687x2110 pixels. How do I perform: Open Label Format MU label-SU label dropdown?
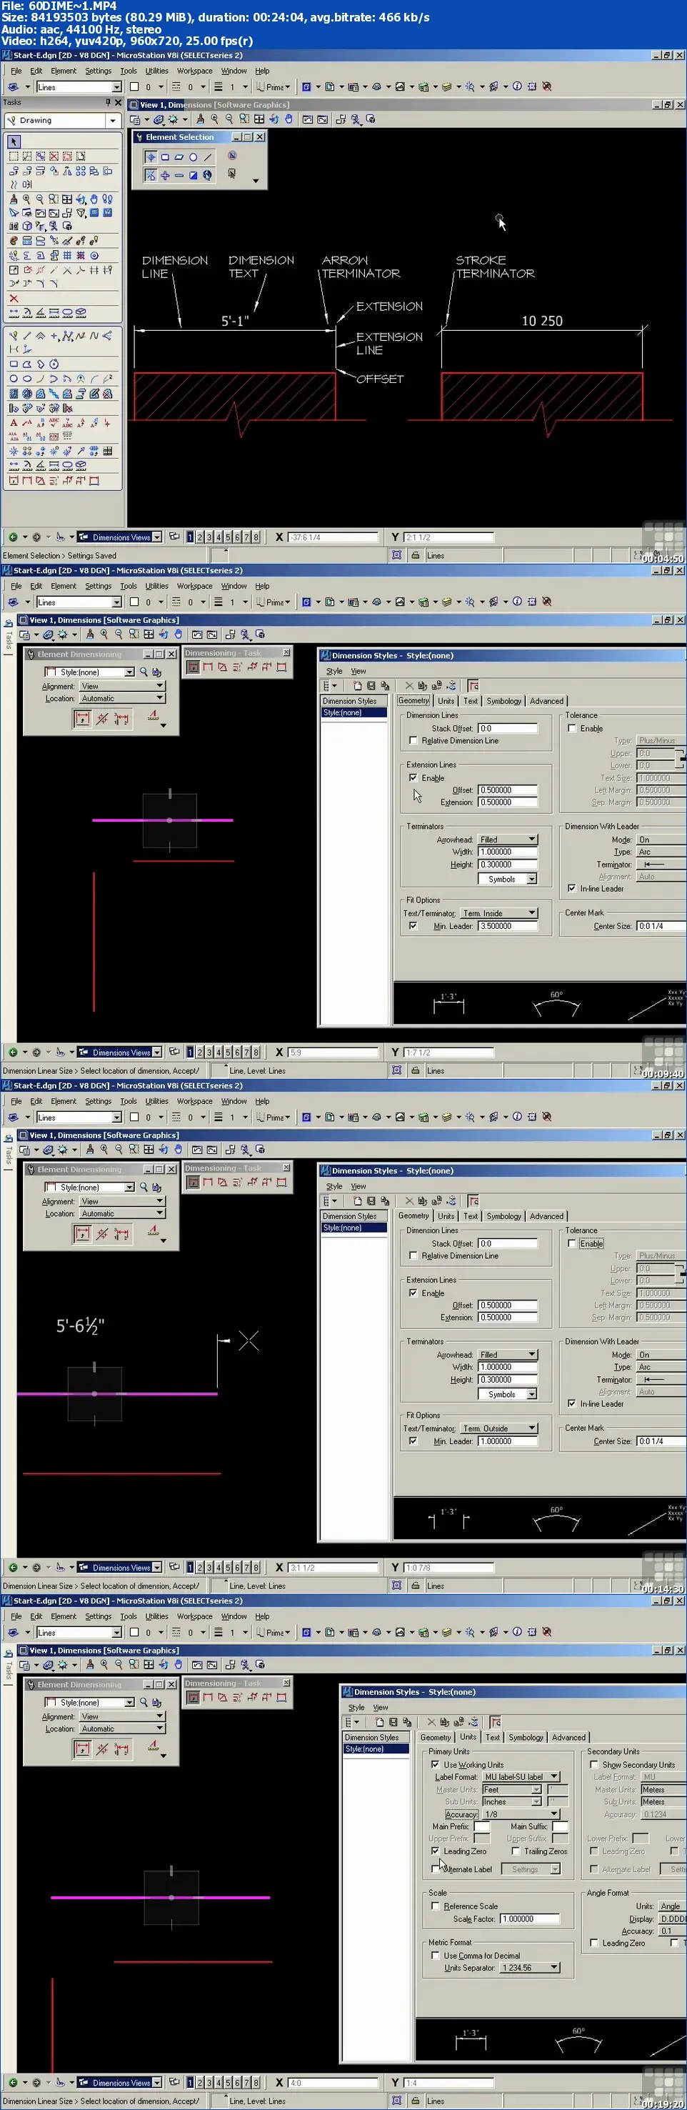(x=521, y=1778)
